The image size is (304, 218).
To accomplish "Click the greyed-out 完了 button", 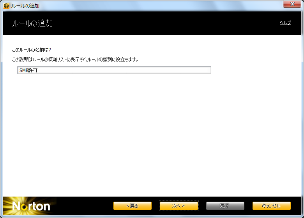I will (x=225, y=206).
